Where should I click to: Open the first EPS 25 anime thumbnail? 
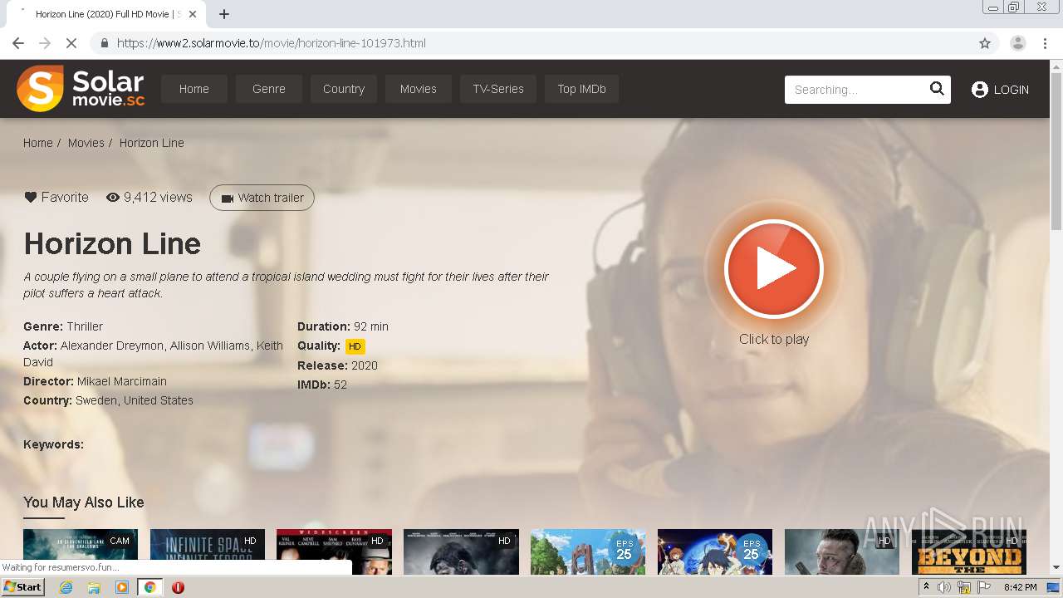588,551
